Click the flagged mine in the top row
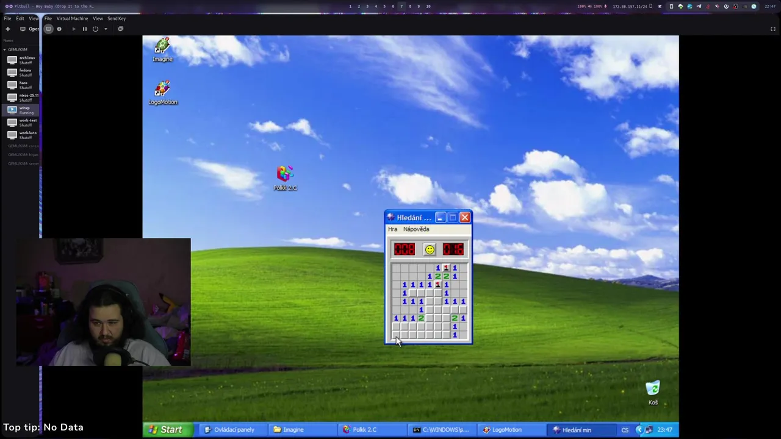The image size is (781, 439). pyautogui.click(x=446, y=268)
